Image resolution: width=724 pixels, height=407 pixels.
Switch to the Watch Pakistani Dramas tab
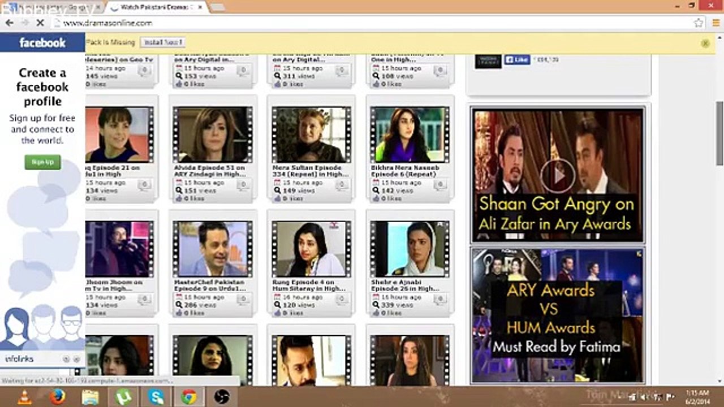tap(157, 7)
